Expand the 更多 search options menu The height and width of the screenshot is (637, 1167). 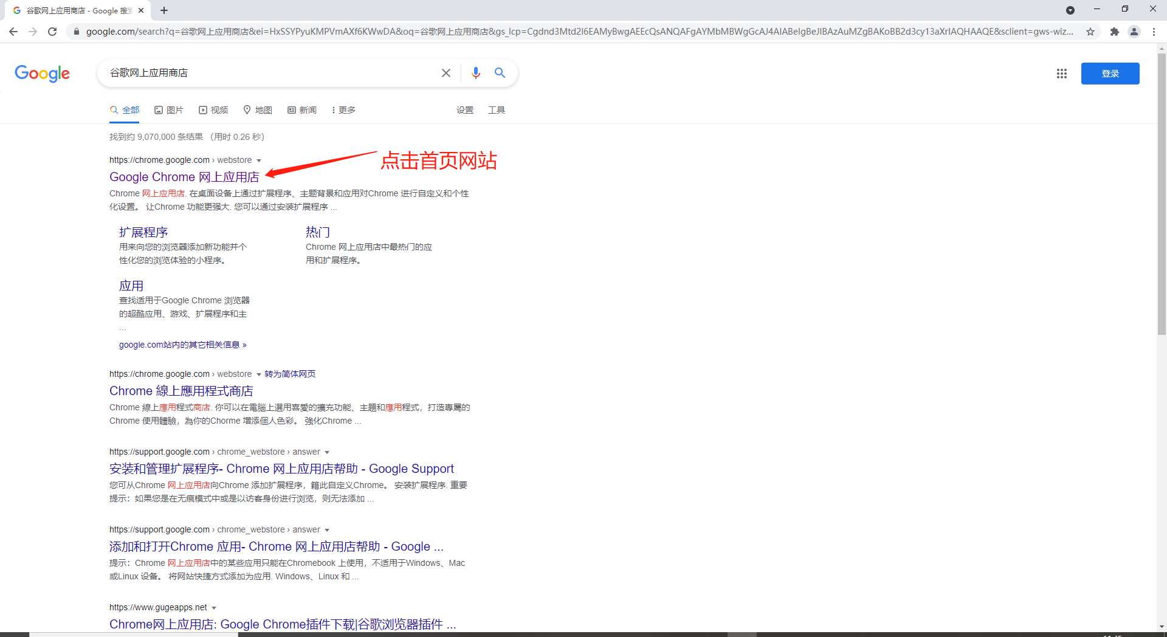pos(343,110)
